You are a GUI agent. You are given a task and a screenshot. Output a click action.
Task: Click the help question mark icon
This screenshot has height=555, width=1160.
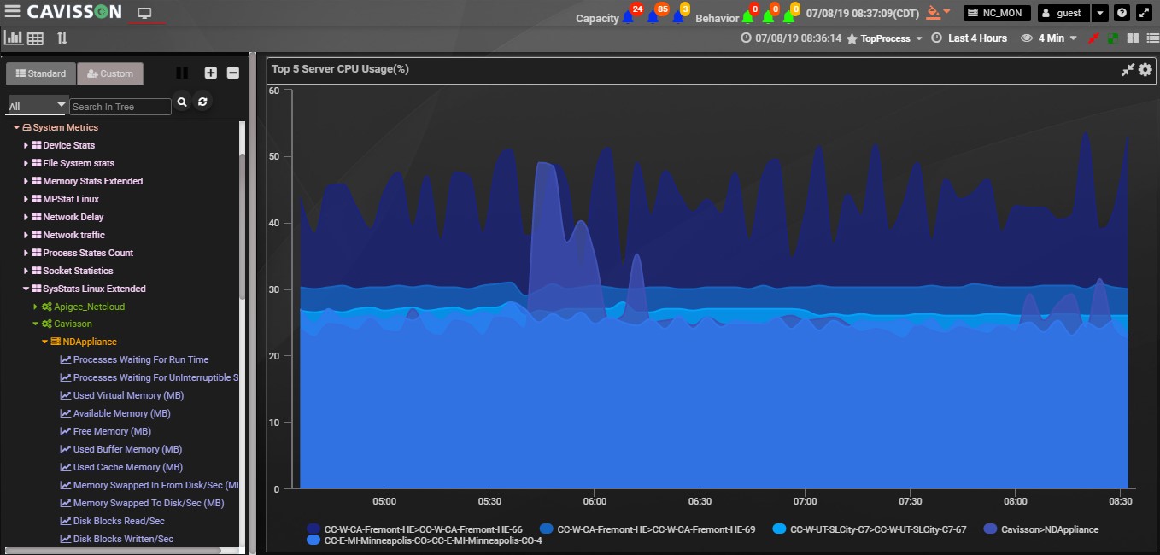click(x=1122, y=13)
